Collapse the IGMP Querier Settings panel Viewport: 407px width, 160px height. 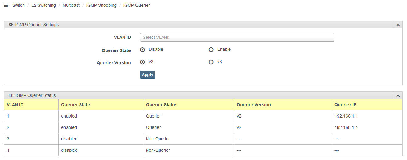(x=398, y=25)
